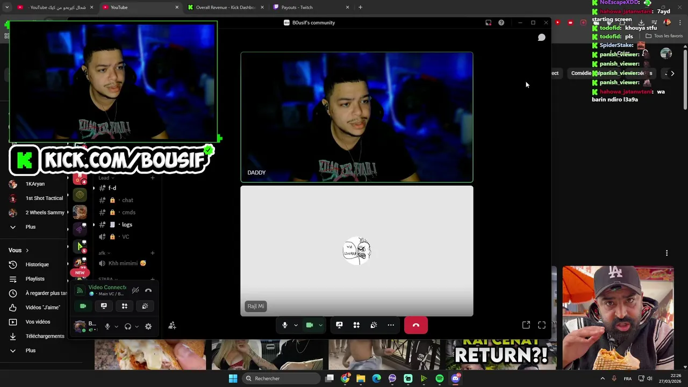Hang up with the red disconnect button
This screenshot has width=688, height=387.
pyautogui.click(x=416, y=325)
